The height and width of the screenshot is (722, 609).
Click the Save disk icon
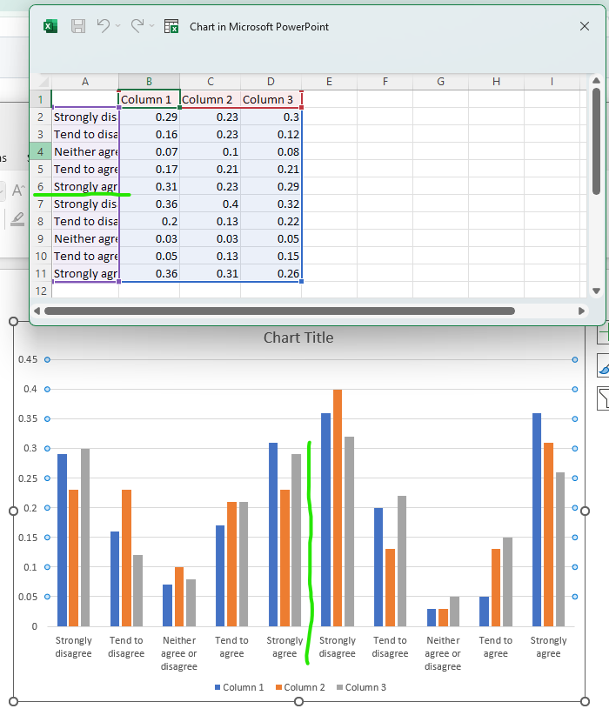point(78,26)
